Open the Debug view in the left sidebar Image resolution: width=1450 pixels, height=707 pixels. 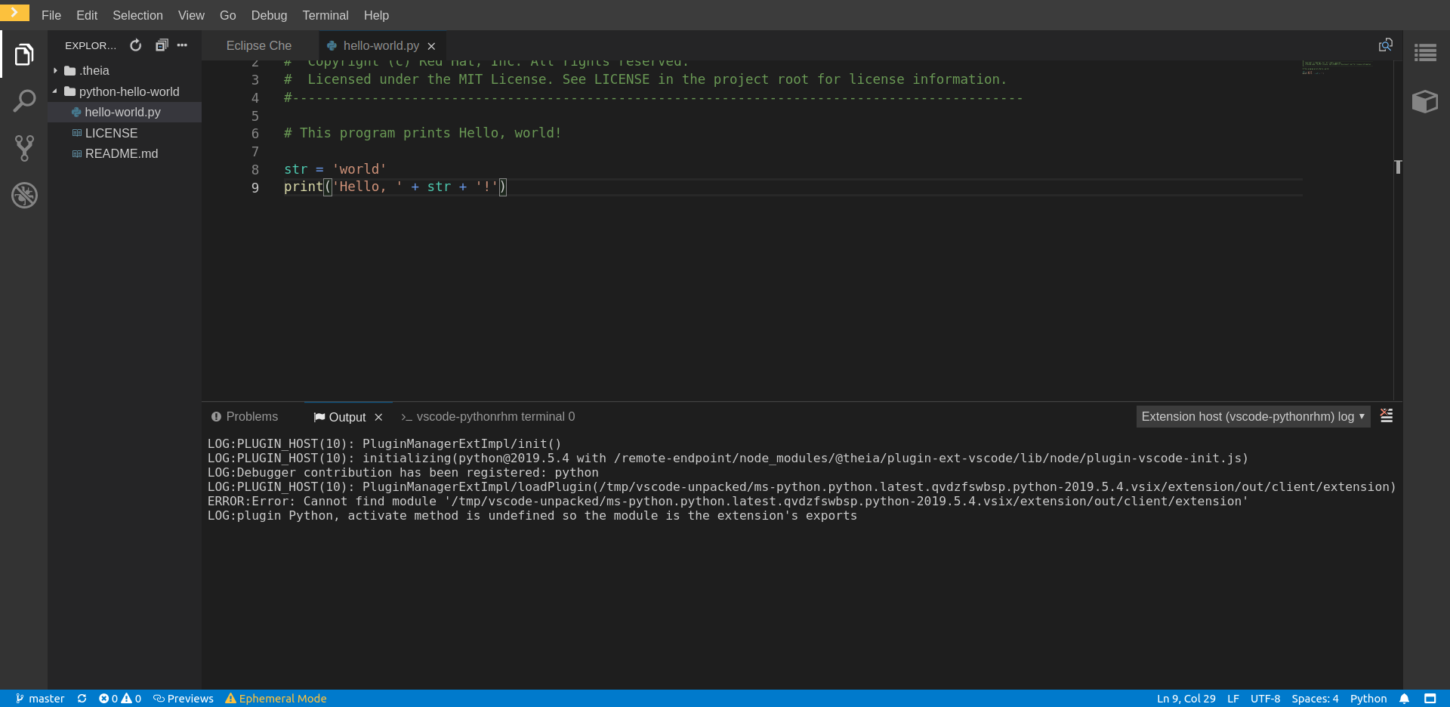(x=24, y=195)
